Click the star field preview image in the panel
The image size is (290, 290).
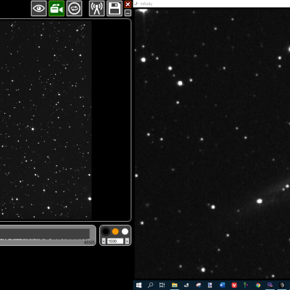coord(46,120)
